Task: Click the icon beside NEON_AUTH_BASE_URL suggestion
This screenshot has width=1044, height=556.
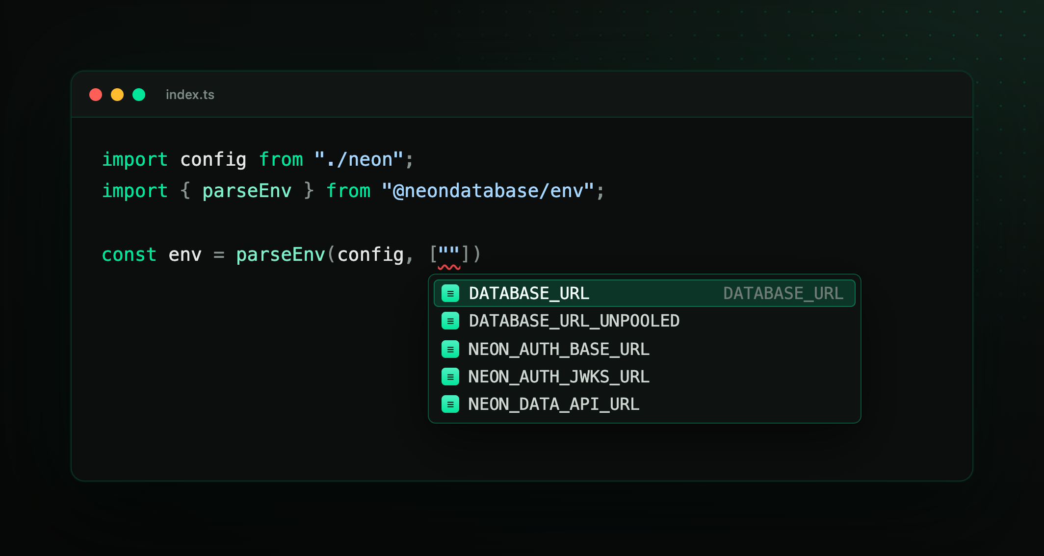Action: pyautogui.click(x=450, y=349)
